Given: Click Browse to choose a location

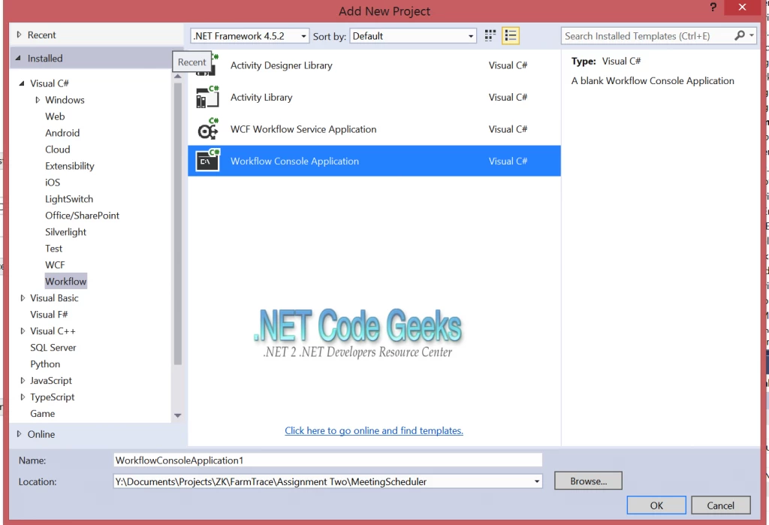Looking at the screenshot, I should 587,480.
